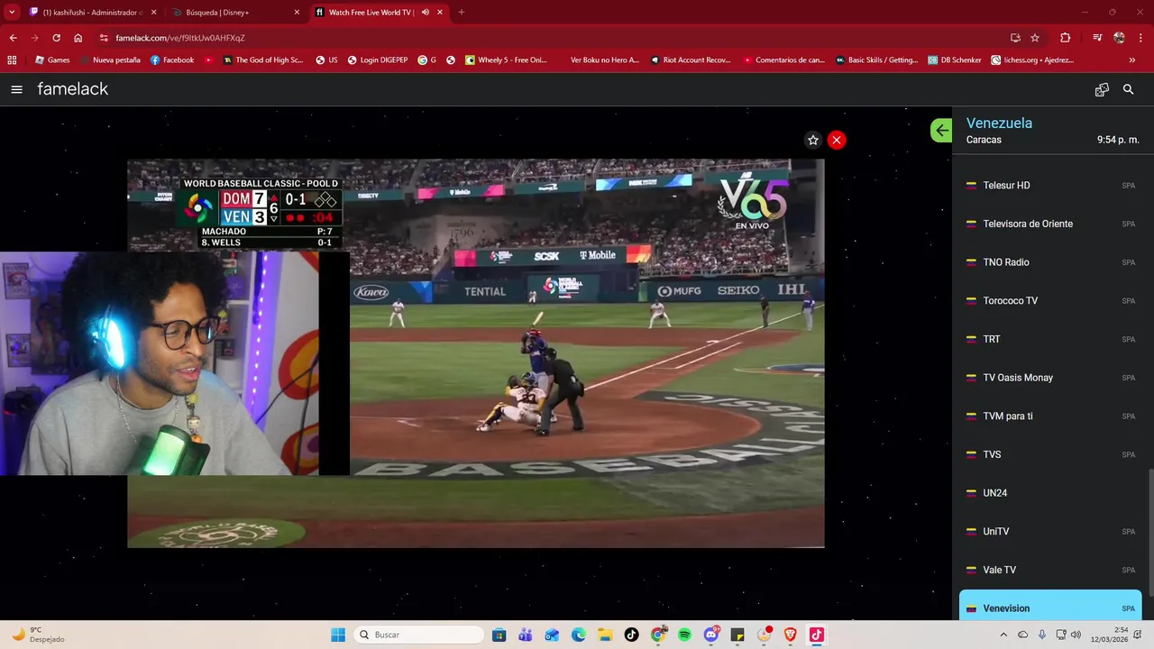Viewport: 1154px width, 649px height.
Task: Open the famelack hamburger menu
Action: coord(16,89)
